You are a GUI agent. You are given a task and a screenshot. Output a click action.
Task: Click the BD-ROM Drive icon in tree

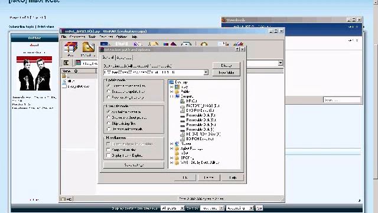point(183,139)
